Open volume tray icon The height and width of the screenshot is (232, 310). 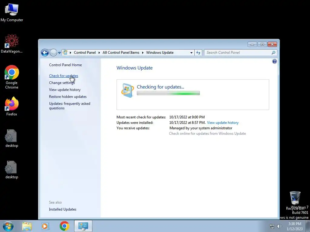279,226
